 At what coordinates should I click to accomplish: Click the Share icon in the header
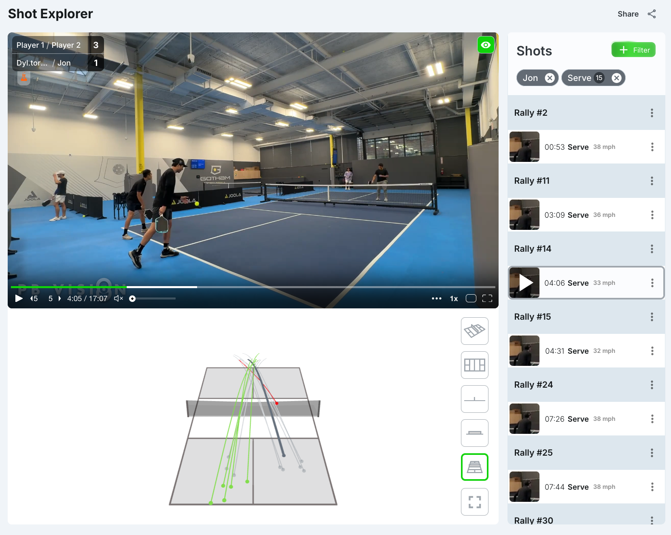pyautogui.click(x=652, y=14)
